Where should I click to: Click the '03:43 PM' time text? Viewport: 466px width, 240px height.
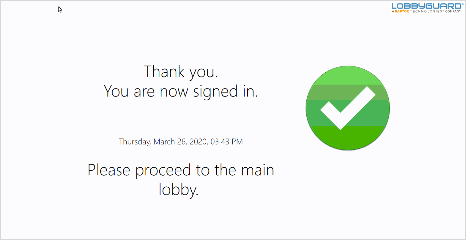227,142
